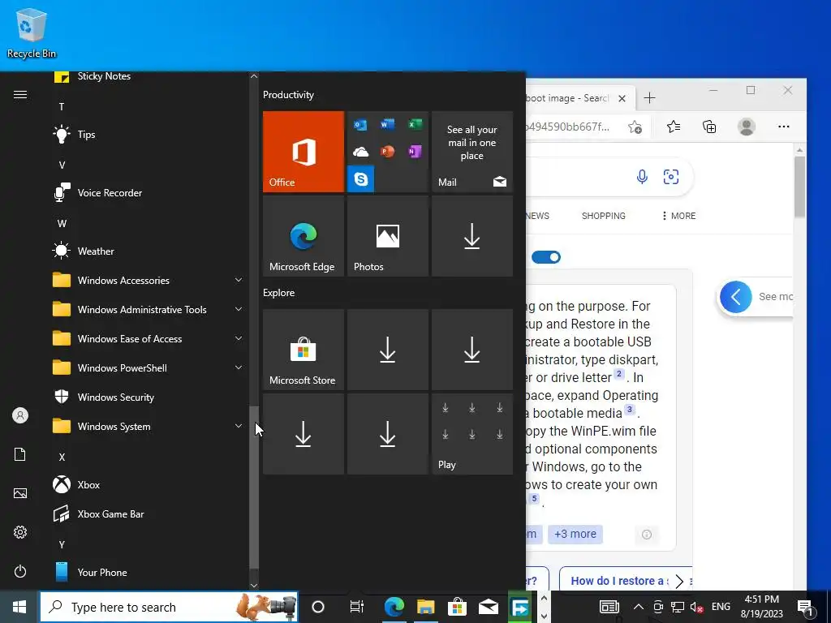Click the visual search camera icon in Edge
The image size is (831, 623).
(x=671, y=176)
